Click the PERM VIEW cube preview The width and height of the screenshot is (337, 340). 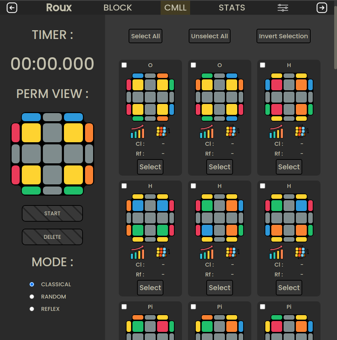coord(52,154)
